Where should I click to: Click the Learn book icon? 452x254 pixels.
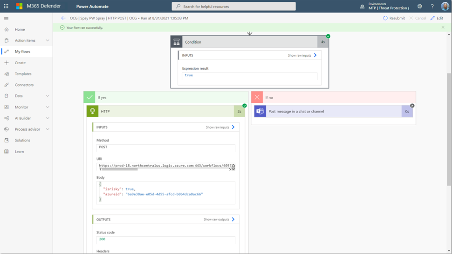7,152
